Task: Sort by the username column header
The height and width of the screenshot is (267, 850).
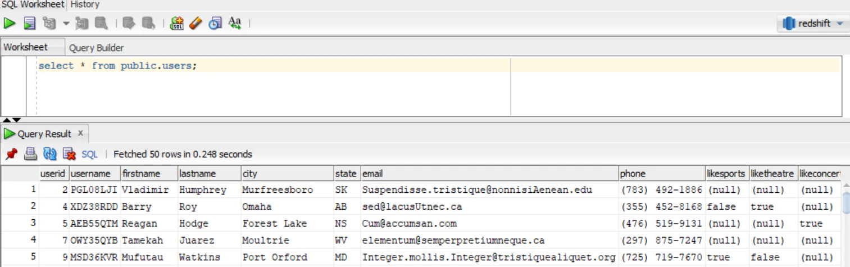Action: (x=94, y=174)
